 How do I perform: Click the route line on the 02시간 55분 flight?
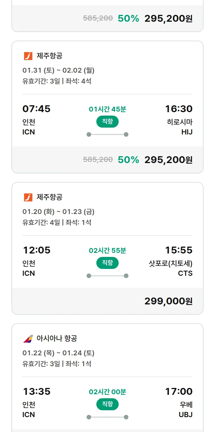click(107, 276)
